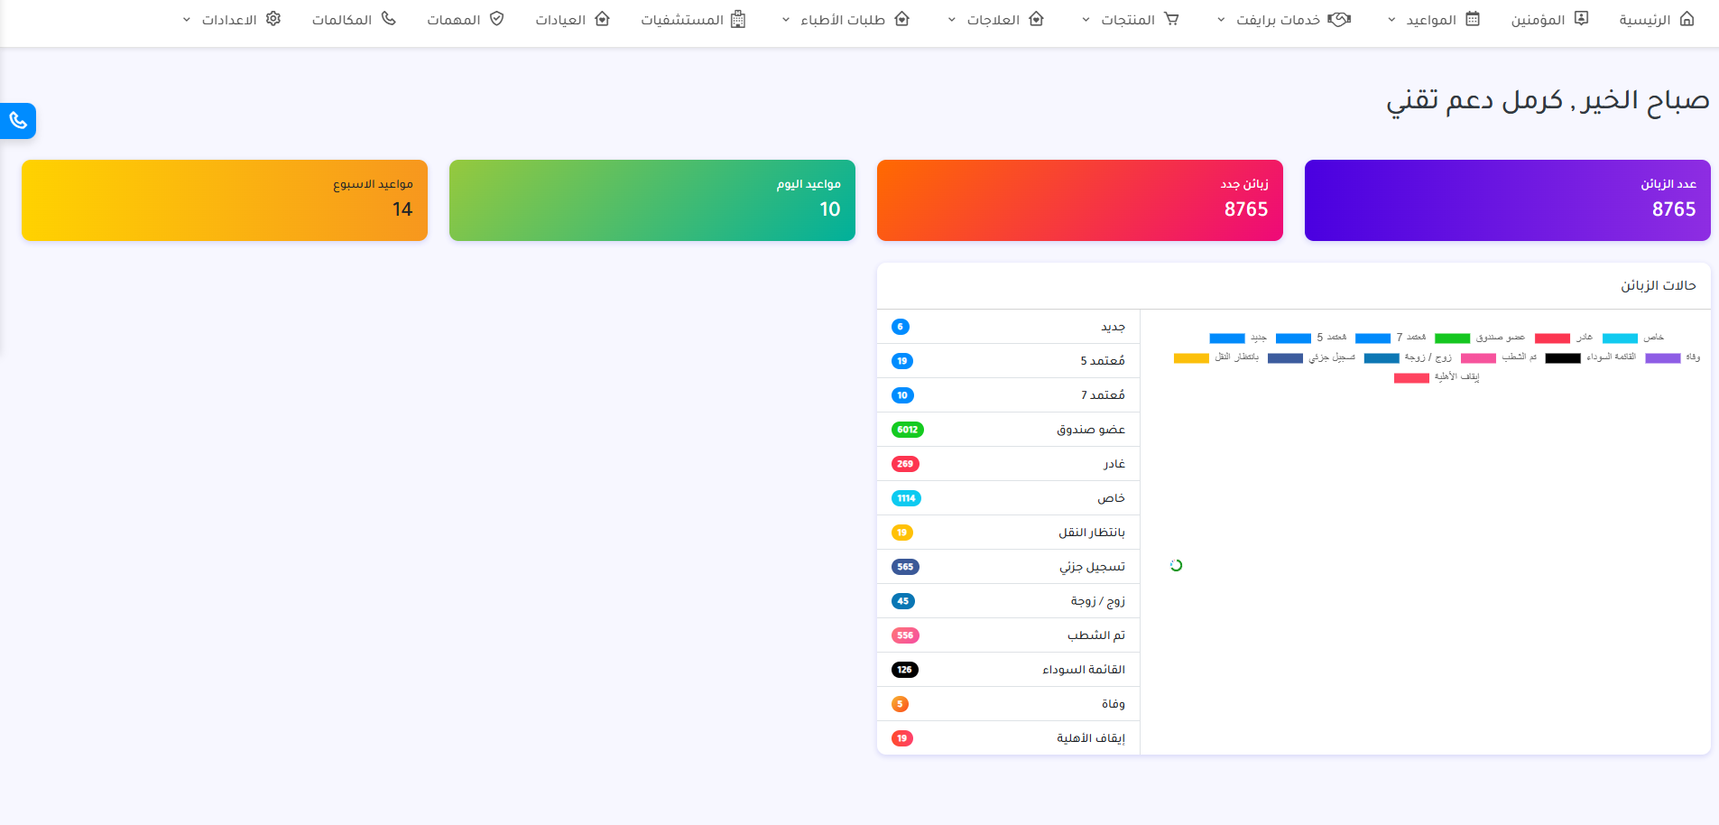Image resolution: width=1719 pixels, height=825 pixels.
Task: Hide the القائمة السوداء series in chart legend
Action: point(1591,357)
